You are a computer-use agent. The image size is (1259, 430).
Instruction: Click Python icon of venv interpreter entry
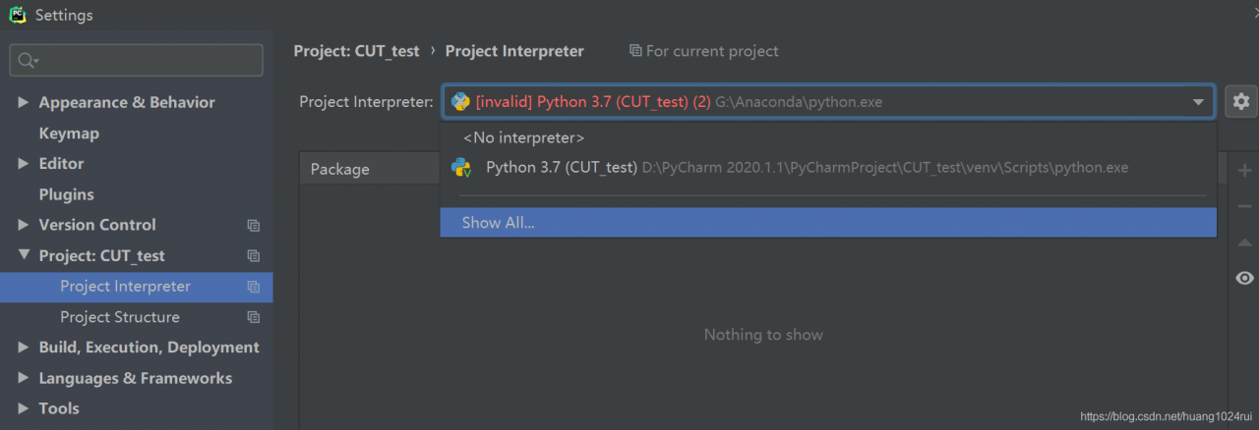click(x=460, y=167)
